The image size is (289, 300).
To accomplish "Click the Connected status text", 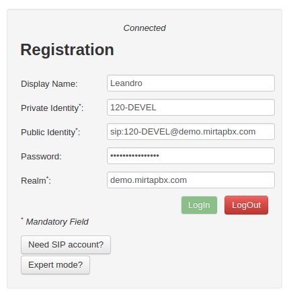I will (x=144, y=28).
